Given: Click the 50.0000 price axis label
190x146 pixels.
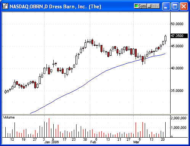Looking at the screenshot, I should [x=177, y=24].
